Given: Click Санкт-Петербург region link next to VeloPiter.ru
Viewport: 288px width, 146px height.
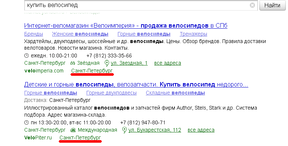Looking at the screenshot, I should (x=80, y=138).
